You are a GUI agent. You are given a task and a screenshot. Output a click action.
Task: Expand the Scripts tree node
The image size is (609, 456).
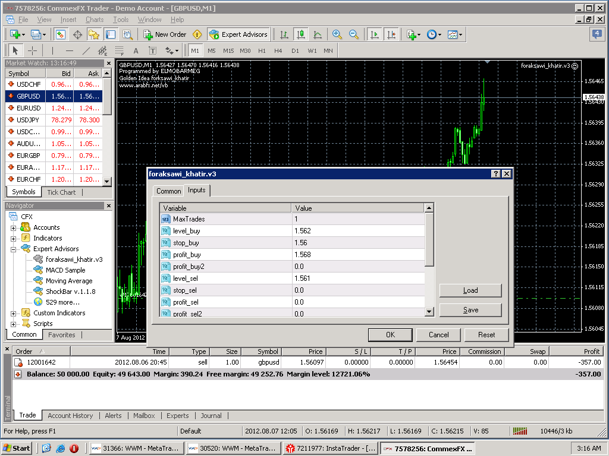coord(13,324)
